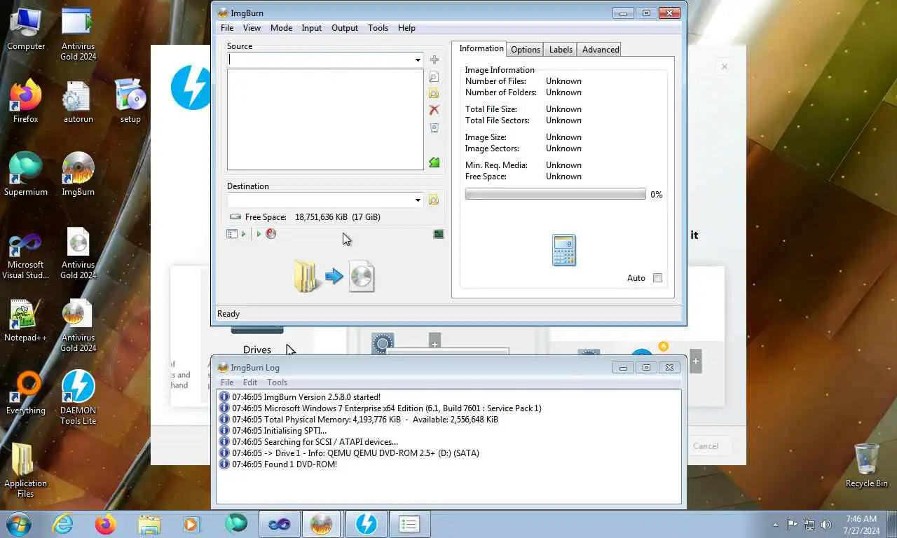
Task: Switch to the Options tab
Action: (x=526, y=50)
